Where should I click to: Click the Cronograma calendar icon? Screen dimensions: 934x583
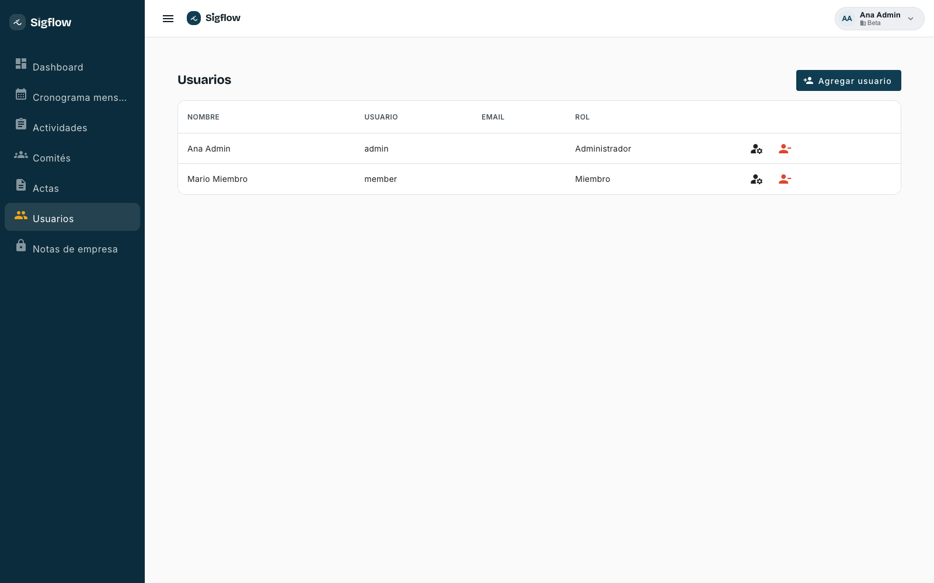(21, 94)
